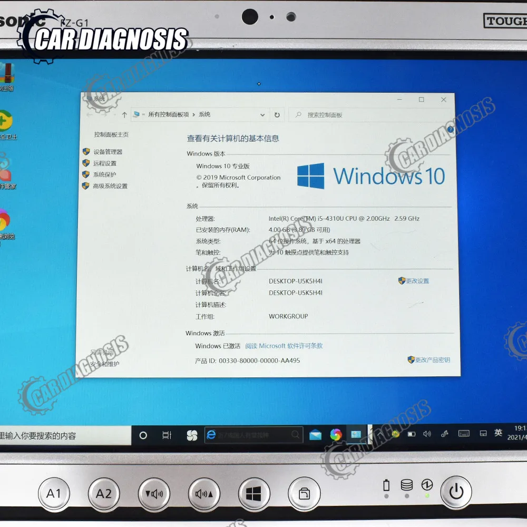Viewport: 527px width, 527px height.
Task: Click the '64 位操作系统' system type value
Action: (x=314, y=241)
